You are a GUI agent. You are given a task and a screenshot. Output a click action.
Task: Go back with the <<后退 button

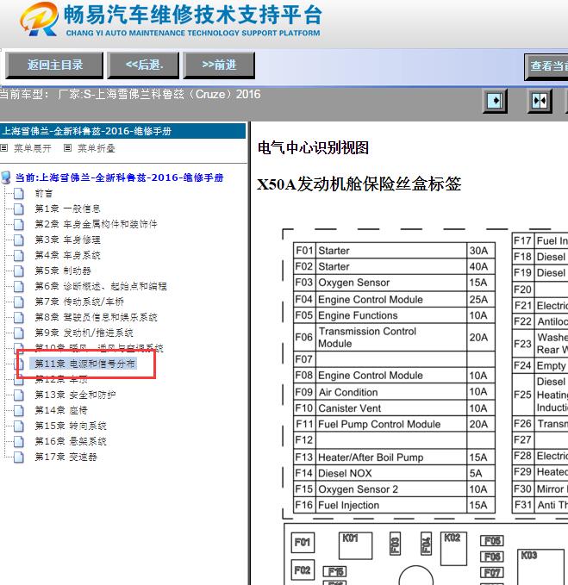point(144,65)
